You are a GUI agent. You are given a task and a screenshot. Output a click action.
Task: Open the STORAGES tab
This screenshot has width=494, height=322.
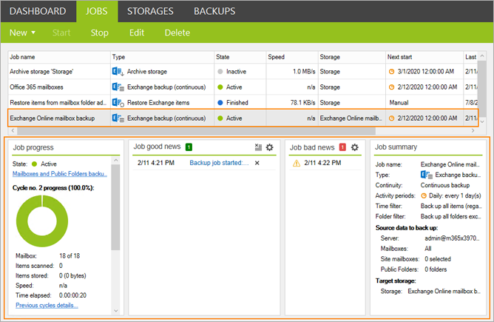pyautogui.click(x=150, y=11)
